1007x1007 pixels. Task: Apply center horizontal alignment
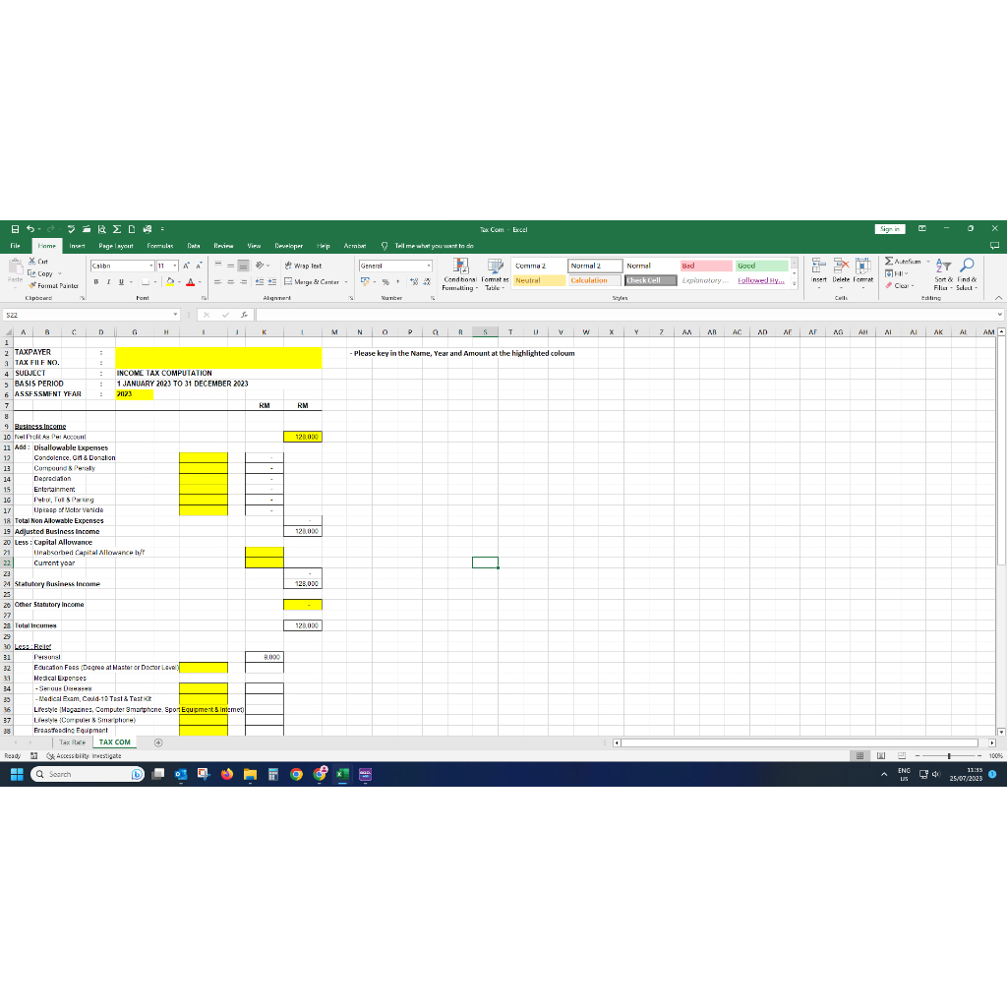230,281
